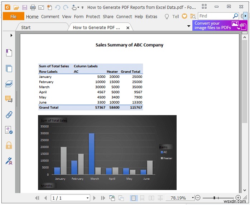The image size is (250, 205).
Task: Create a new PDF using the starred page icon
Action: tap(49, 7)
